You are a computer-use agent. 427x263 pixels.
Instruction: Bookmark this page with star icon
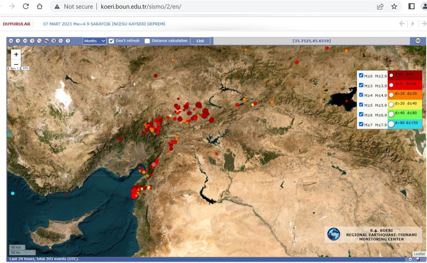(x=394, y=7)
